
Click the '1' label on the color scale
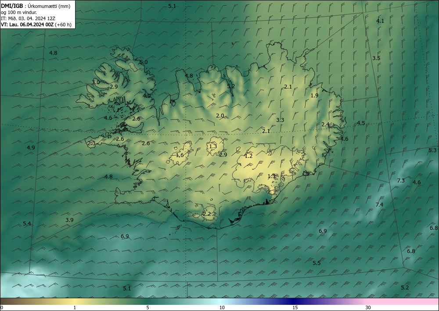pos(75,308)
